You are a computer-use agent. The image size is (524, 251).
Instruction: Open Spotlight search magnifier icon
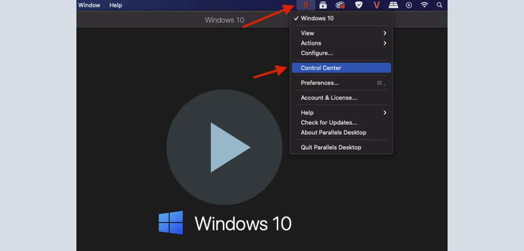tap(440, 5)
